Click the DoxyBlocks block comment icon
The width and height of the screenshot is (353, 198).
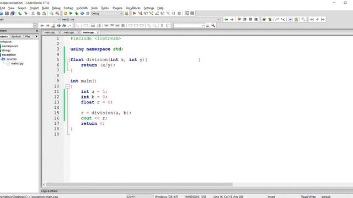click(277, 20)
